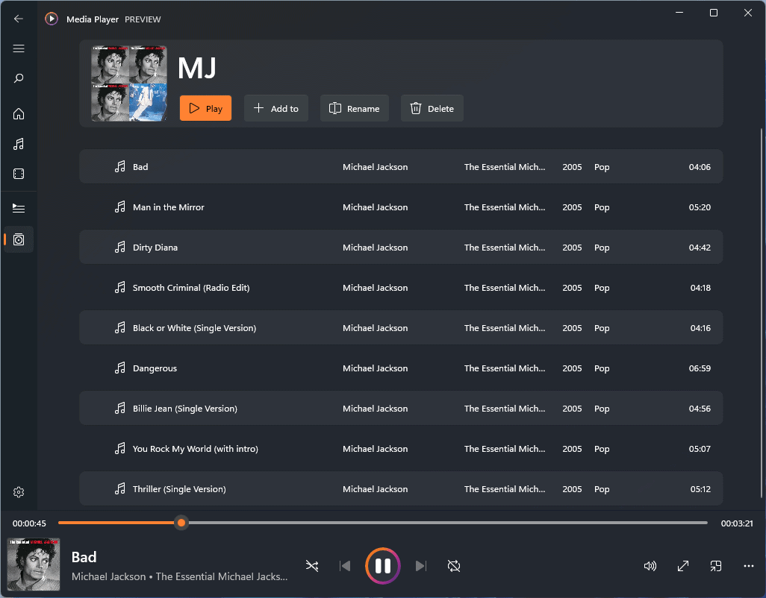766x598 pixels.
Task: Pause the current song
Action: pos(383,566)
